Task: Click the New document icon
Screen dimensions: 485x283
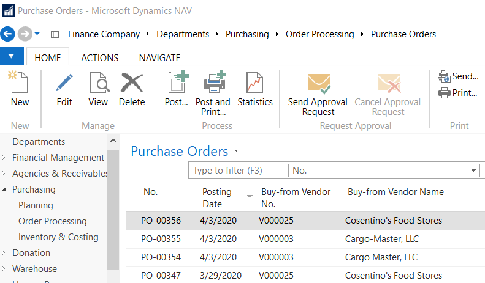Action: (20, 83)
